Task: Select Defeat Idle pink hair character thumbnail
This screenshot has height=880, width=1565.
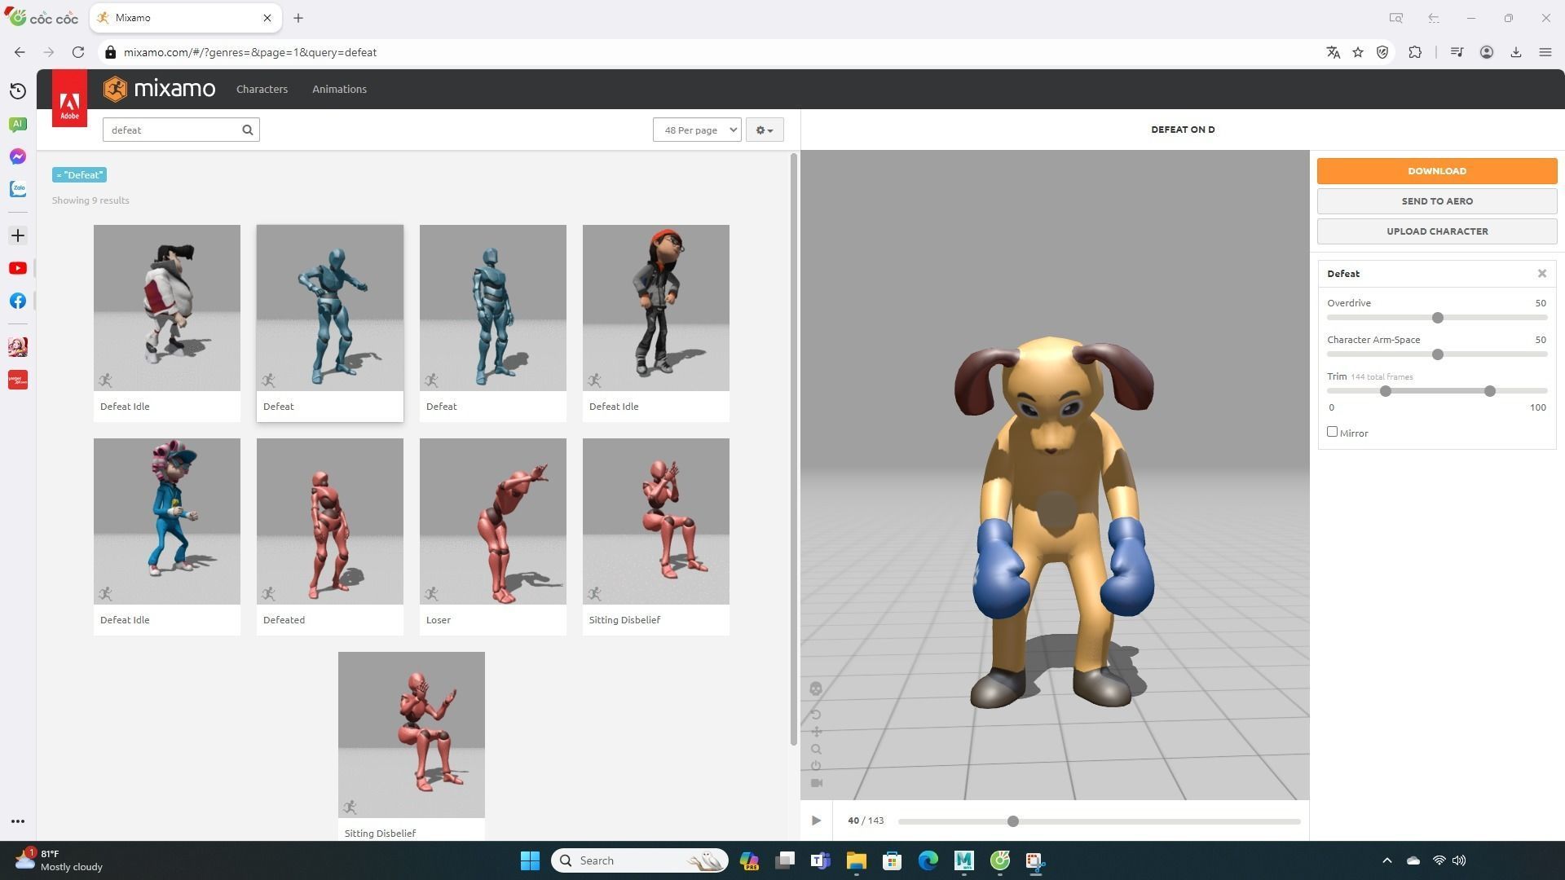Action: [x=167, y=521]
